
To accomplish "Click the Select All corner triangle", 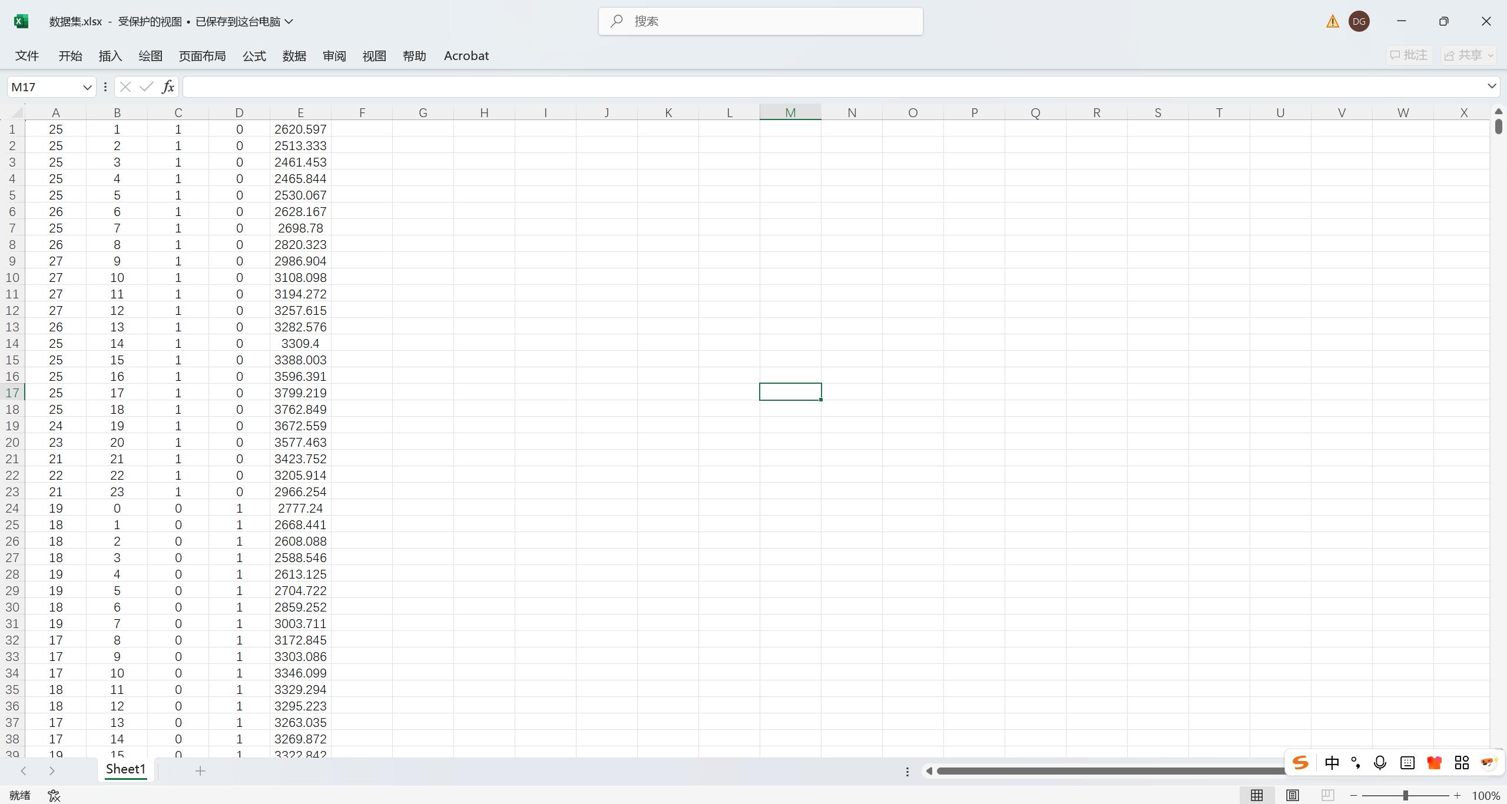I will click(17, 112).
